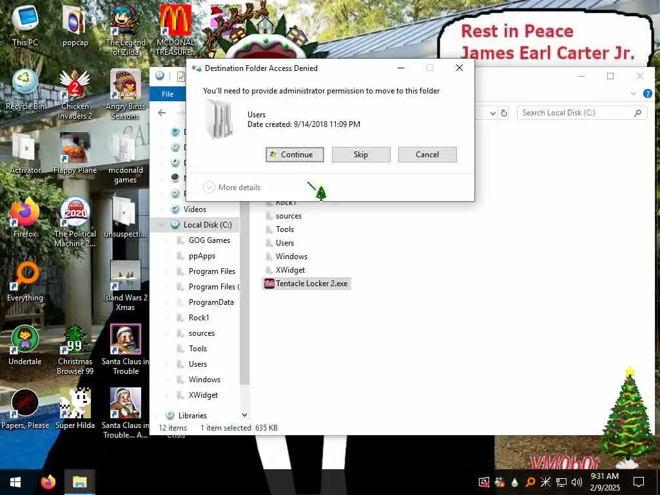The height and width of the screenshot is (495, 660).
Task: Open network icon in system tray
Action: 561,482
